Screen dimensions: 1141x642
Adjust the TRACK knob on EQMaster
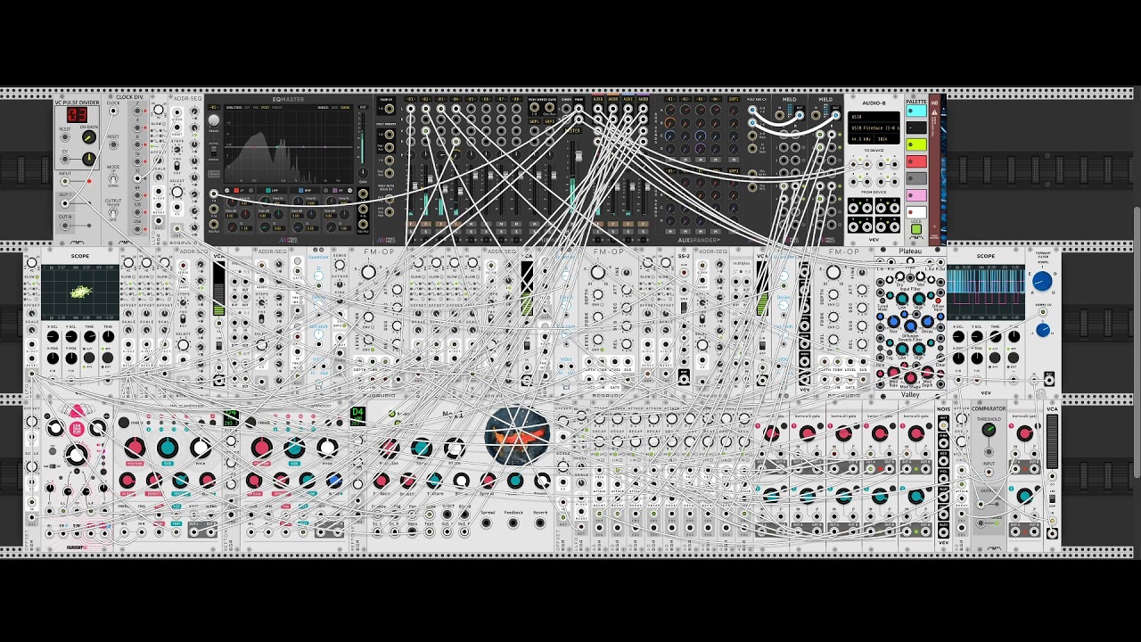(x=214, y=120)
